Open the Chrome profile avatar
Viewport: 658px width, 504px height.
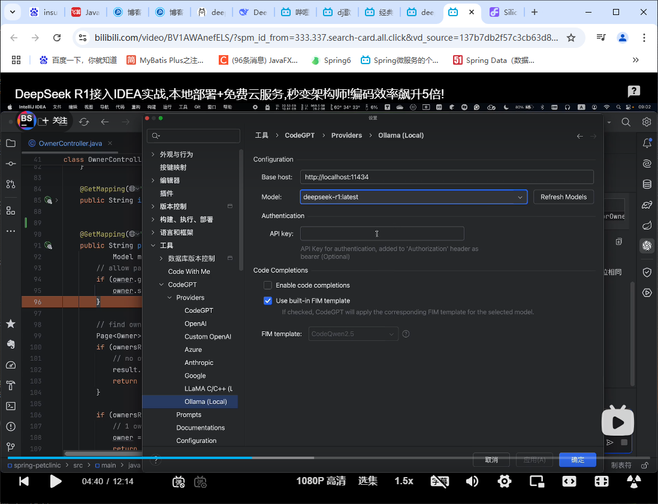pos(622,38)
